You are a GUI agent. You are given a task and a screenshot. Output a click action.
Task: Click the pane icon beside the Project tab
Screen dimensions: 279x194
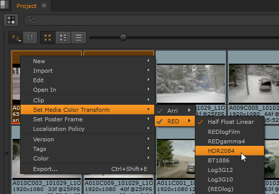5,5
